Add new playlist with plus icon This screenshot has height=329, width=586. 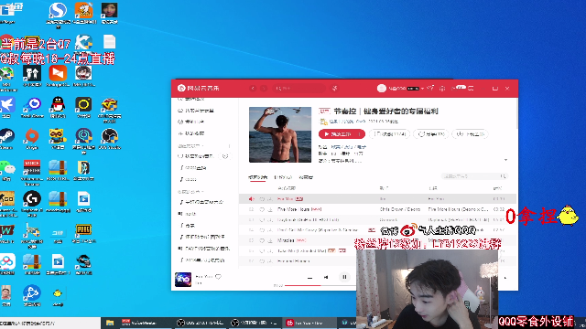(x=229, y=146)
